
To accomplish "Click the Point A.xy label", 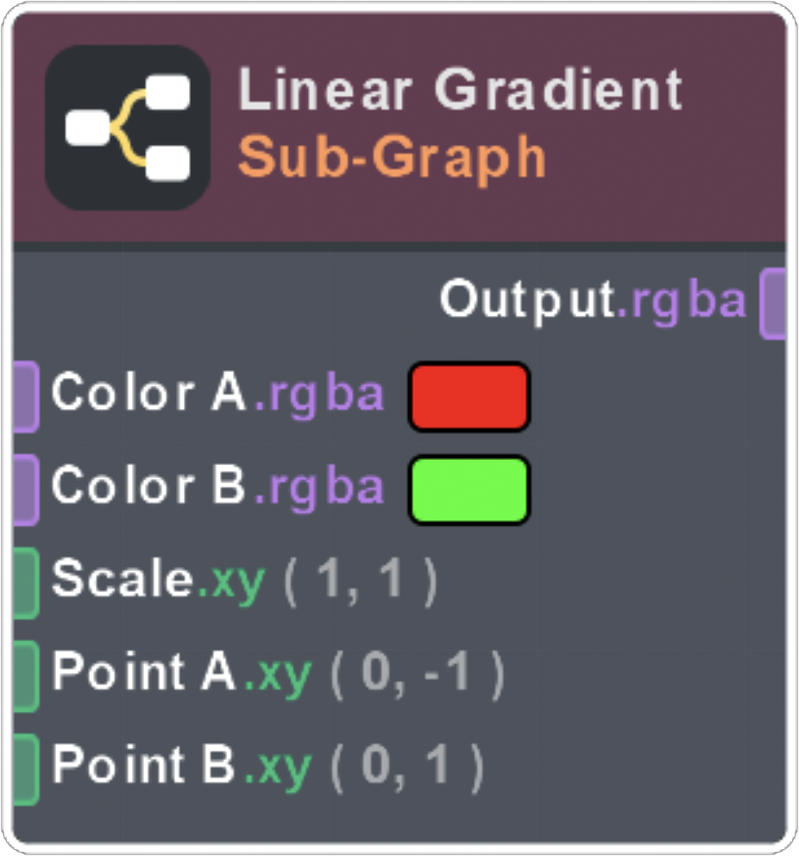I will [180, 674].
